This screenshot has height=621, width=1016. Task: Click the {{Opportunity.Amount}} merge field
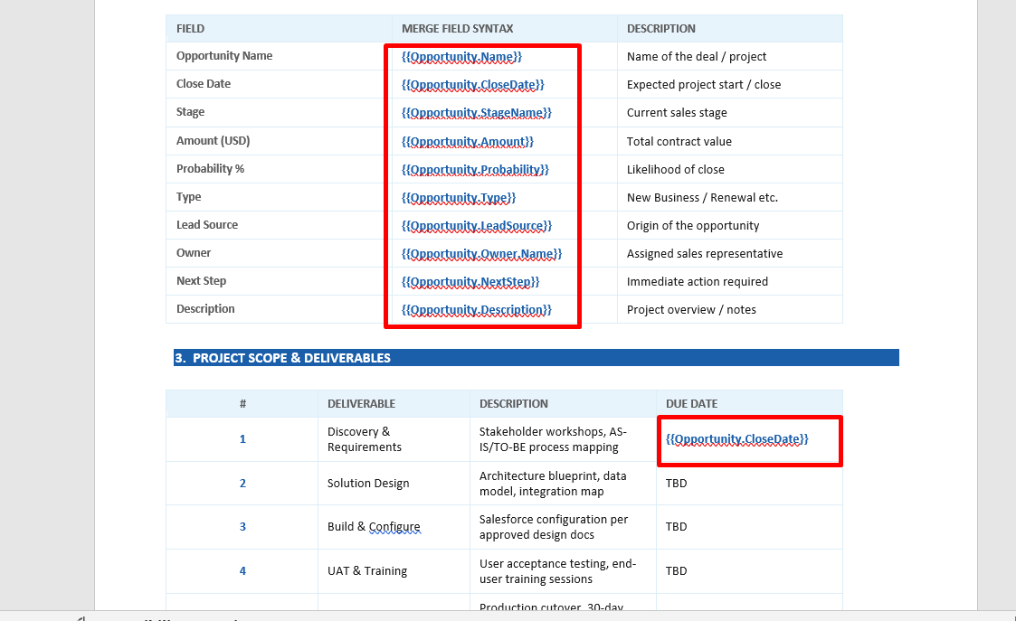coord(467,141)
